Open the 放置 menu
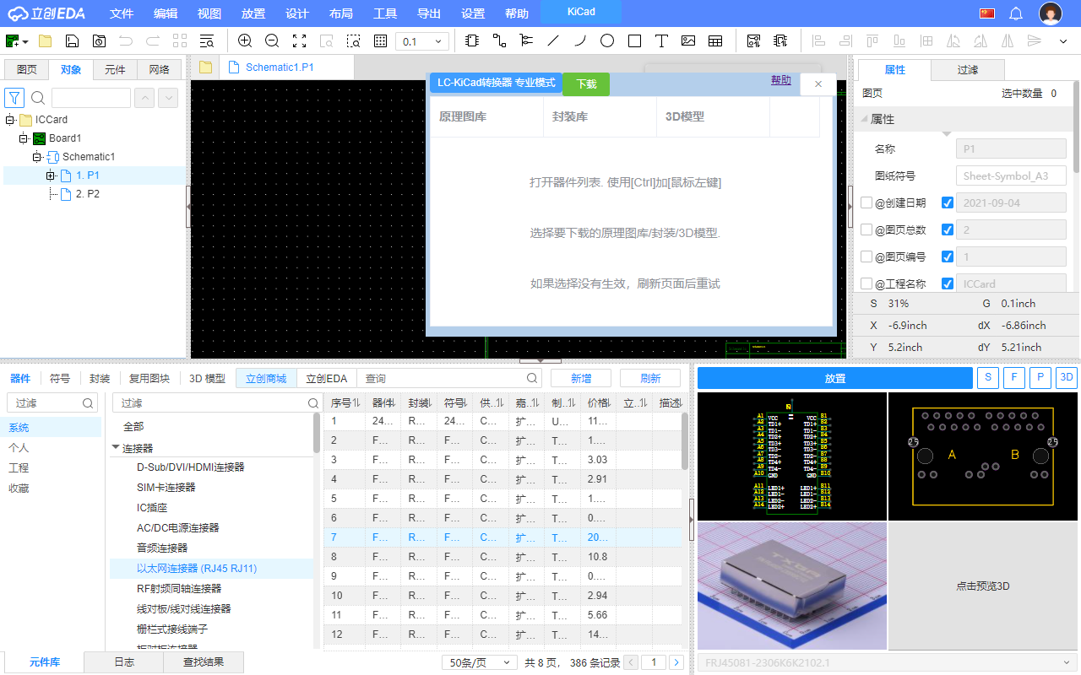The image size is (1081, 675). coord(253,13)
